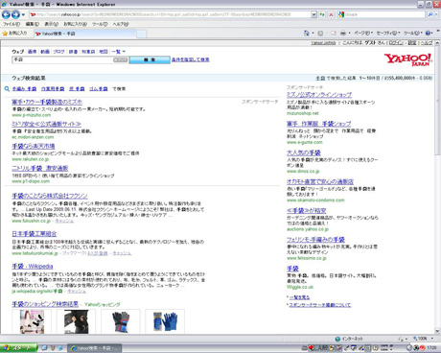Click the red X Stop icon
This screenshot has height=353, width=441.
point(331,14)
